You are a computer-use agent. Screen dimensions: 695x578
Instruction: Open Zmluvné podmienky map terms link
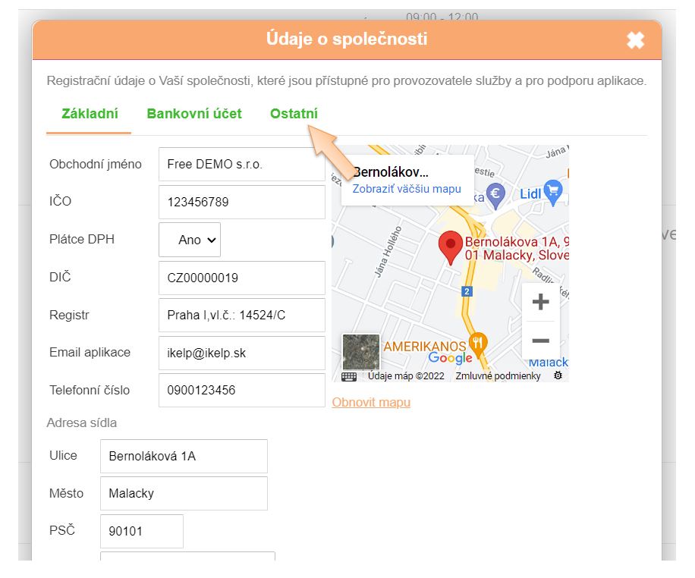498,376
